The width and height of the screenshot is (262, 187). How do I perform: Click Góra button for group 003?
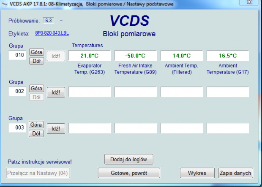(36, 125)
